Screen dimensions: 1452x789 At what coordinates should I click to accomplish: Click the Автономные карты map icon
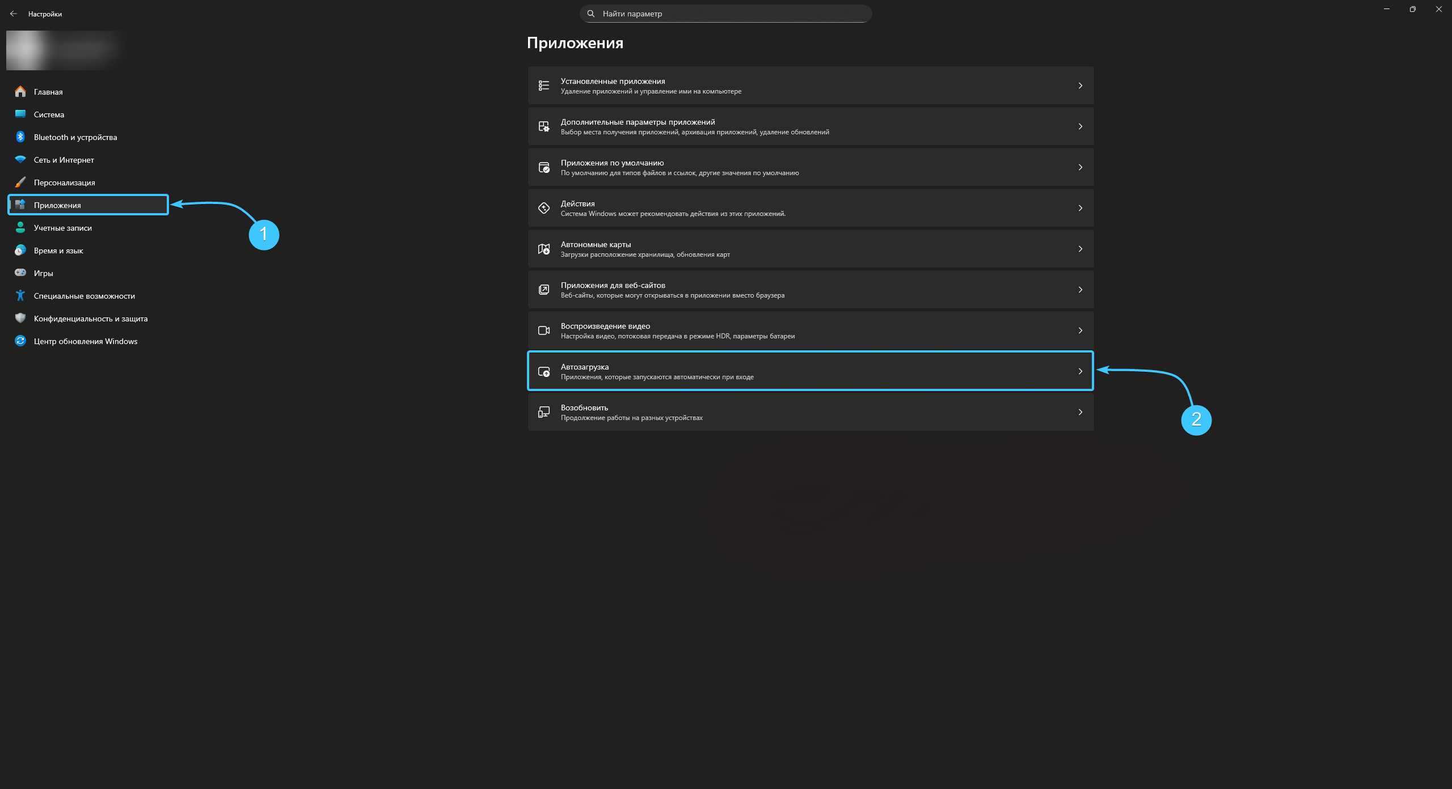coord(543,249)
